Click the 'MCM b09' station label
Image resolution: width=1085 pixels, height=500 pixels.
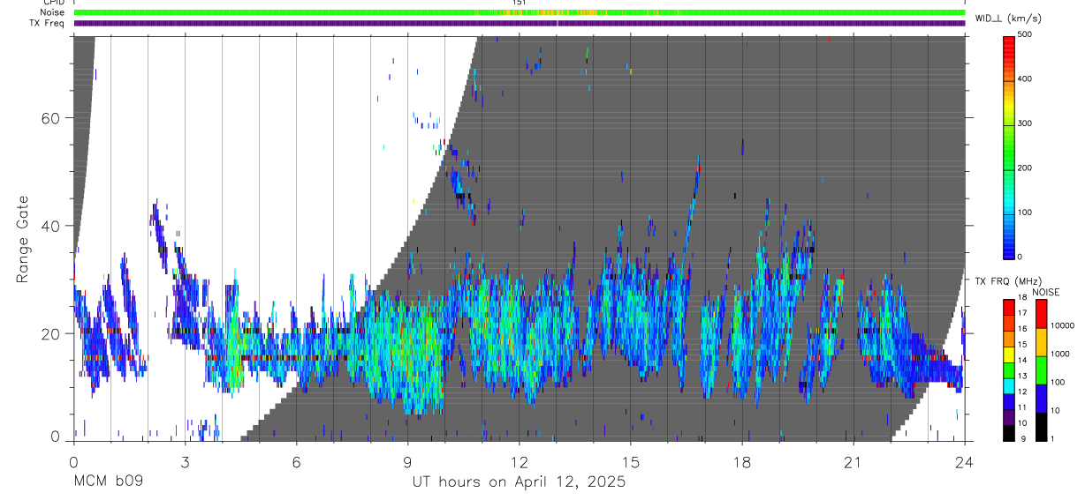(108, 482)
